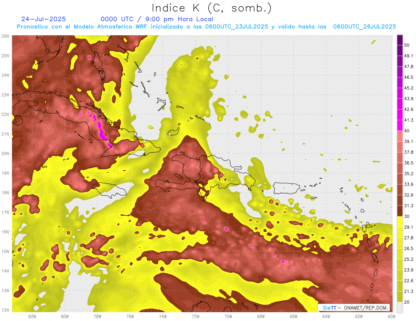Click the legend value "35.2"
Screen dimensions: 416x321
(408, 173)
